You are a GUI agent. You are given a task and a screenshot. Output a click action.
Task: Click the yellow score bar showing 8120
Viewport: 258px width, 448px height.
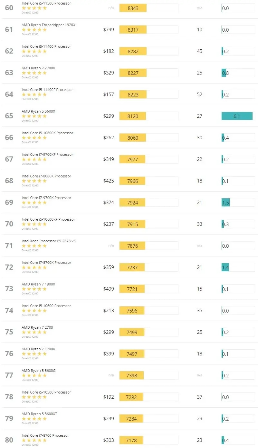pos(132,116)
